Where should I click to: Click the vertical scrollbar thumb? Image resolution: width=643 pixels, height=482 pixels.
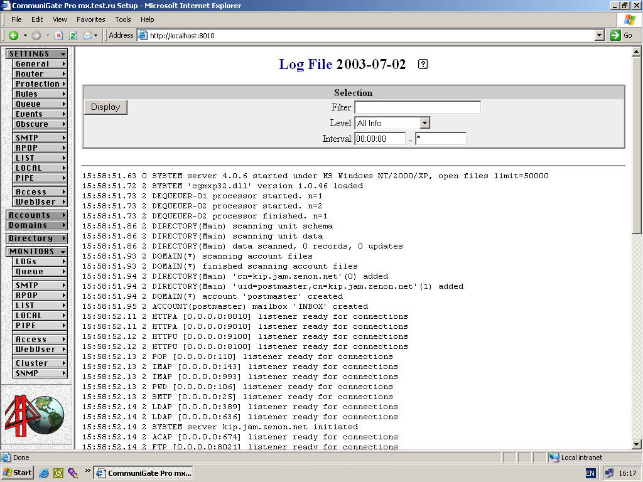637,145
